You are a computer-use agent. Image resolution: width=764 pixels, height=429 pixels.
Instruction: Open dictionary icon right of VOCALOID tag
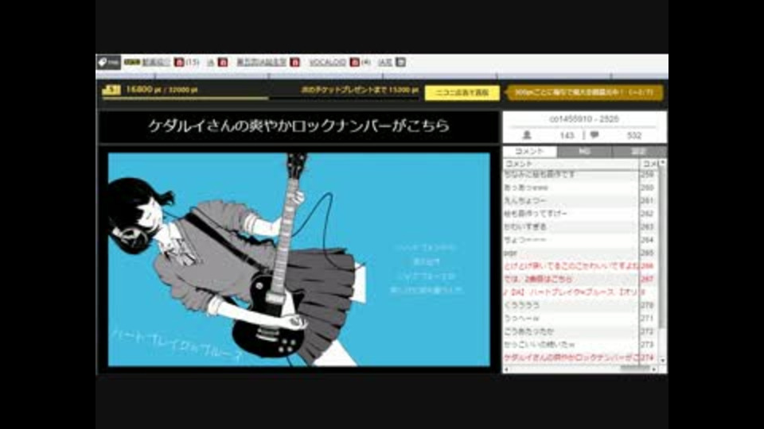(x=355, y=62)
